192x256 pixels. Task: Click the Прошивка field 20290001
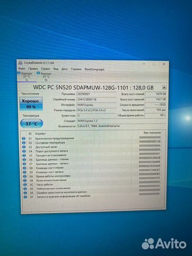pos(96,94)
